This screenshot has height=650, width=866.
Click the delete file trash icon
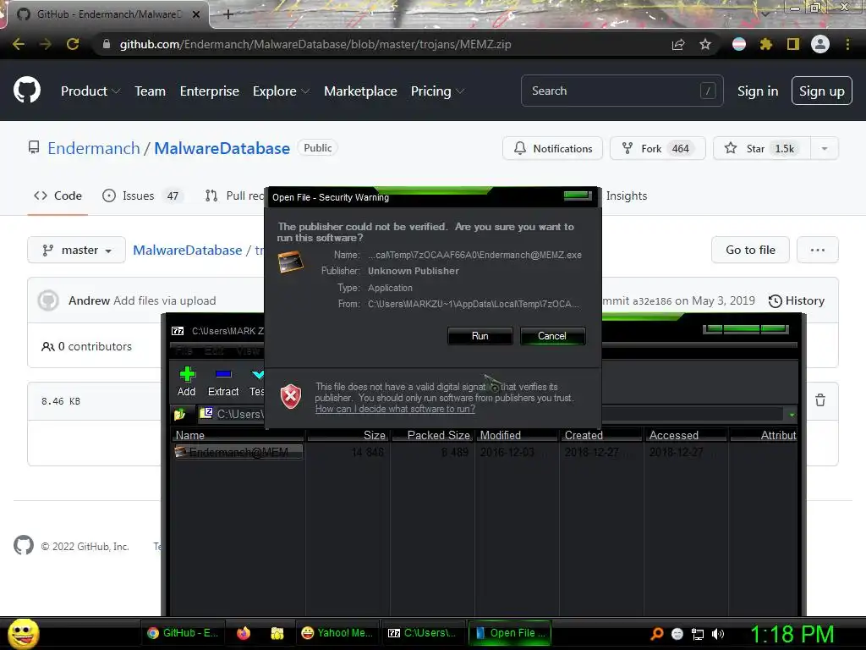820,400
